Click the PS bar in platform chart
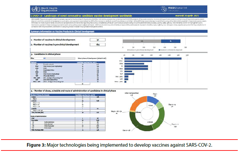 (x=154, y=58)
